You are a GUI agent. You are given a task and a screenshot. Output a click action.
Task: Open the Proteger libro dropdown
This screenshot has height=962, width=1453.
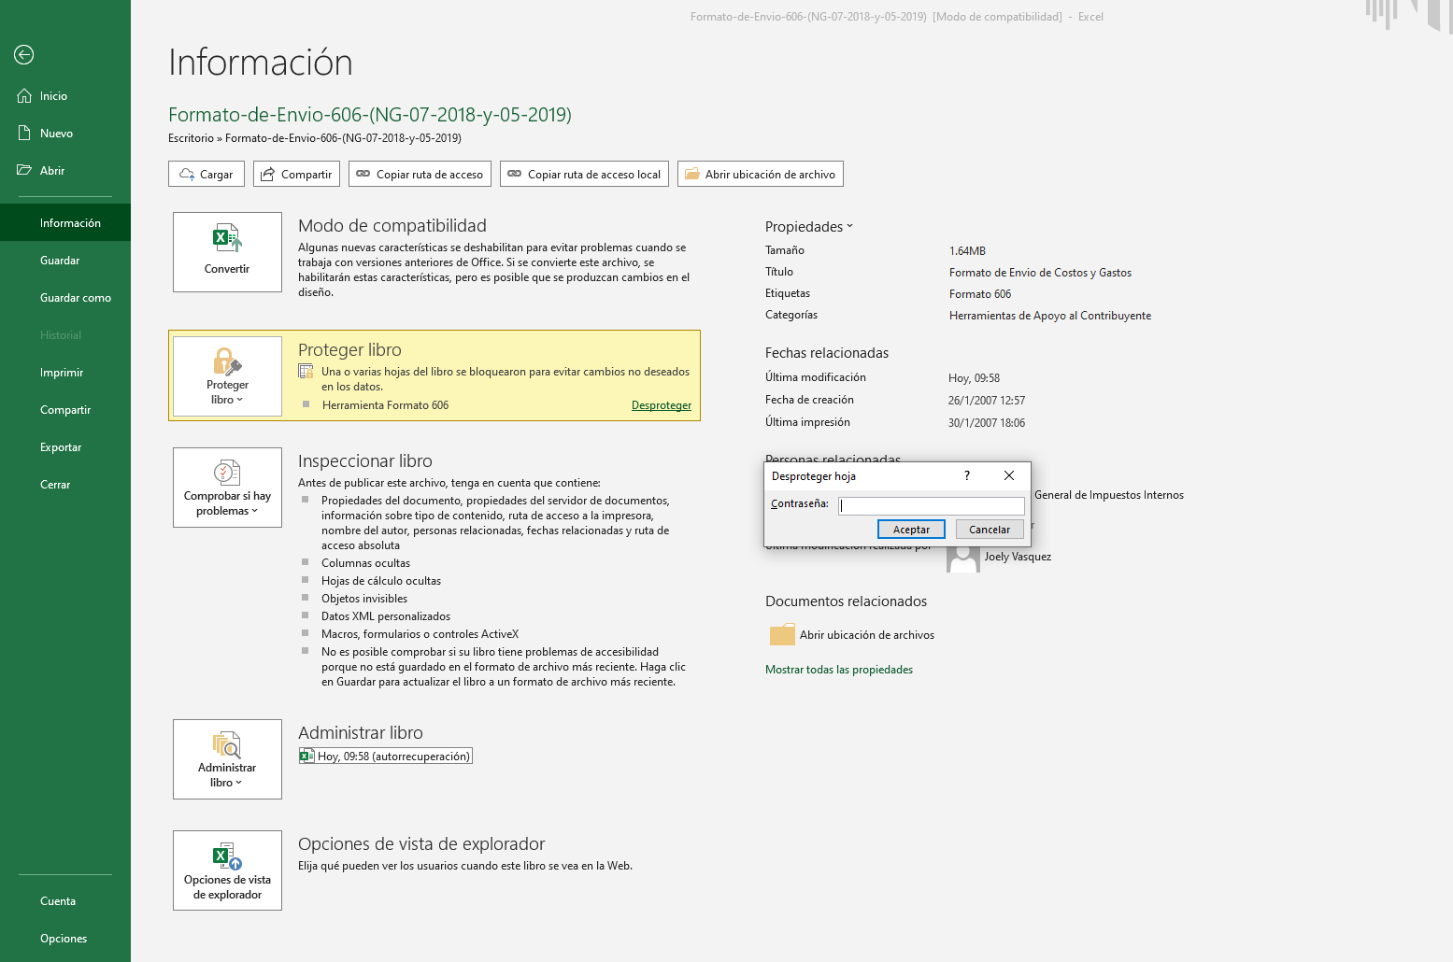[x=227, y=376]
